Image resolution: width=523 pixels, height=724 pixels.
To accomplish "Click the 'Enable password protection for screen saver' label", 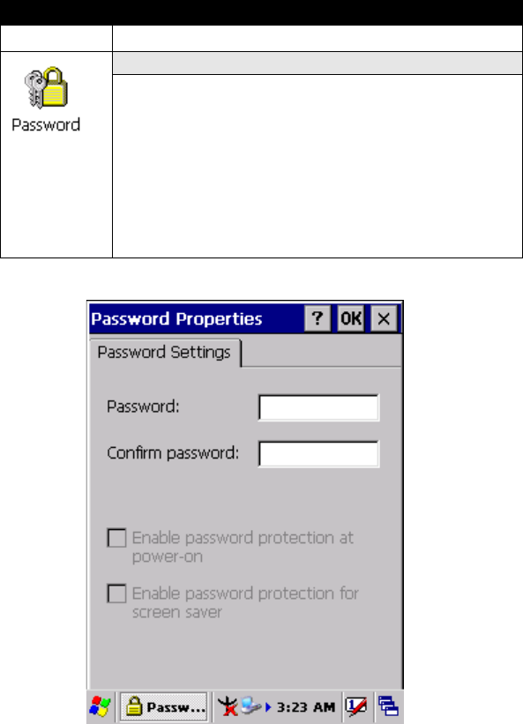I will click(245, 602).
